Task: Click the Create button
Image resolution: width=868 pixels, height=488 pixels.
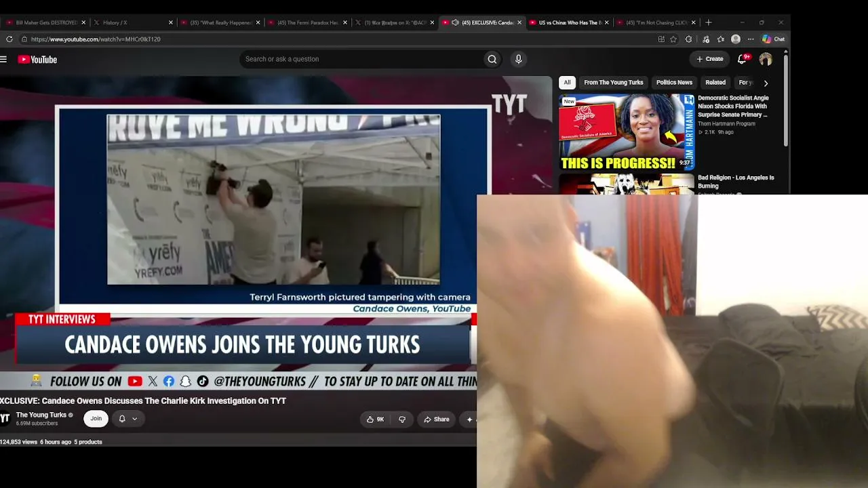Action: point(710,59)
